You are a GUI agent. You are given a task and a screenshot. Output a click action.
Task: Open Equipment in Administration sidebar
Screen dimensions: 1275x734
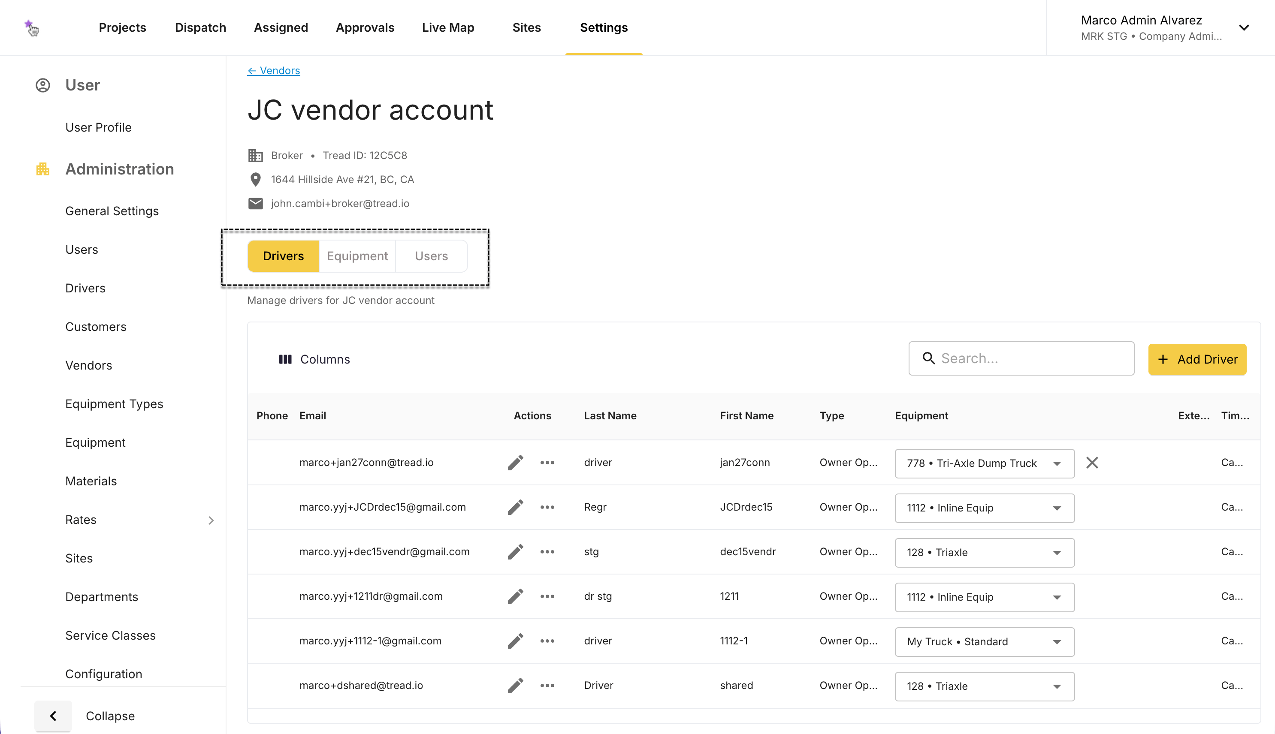pyautogui.click(x=95, y=442)
